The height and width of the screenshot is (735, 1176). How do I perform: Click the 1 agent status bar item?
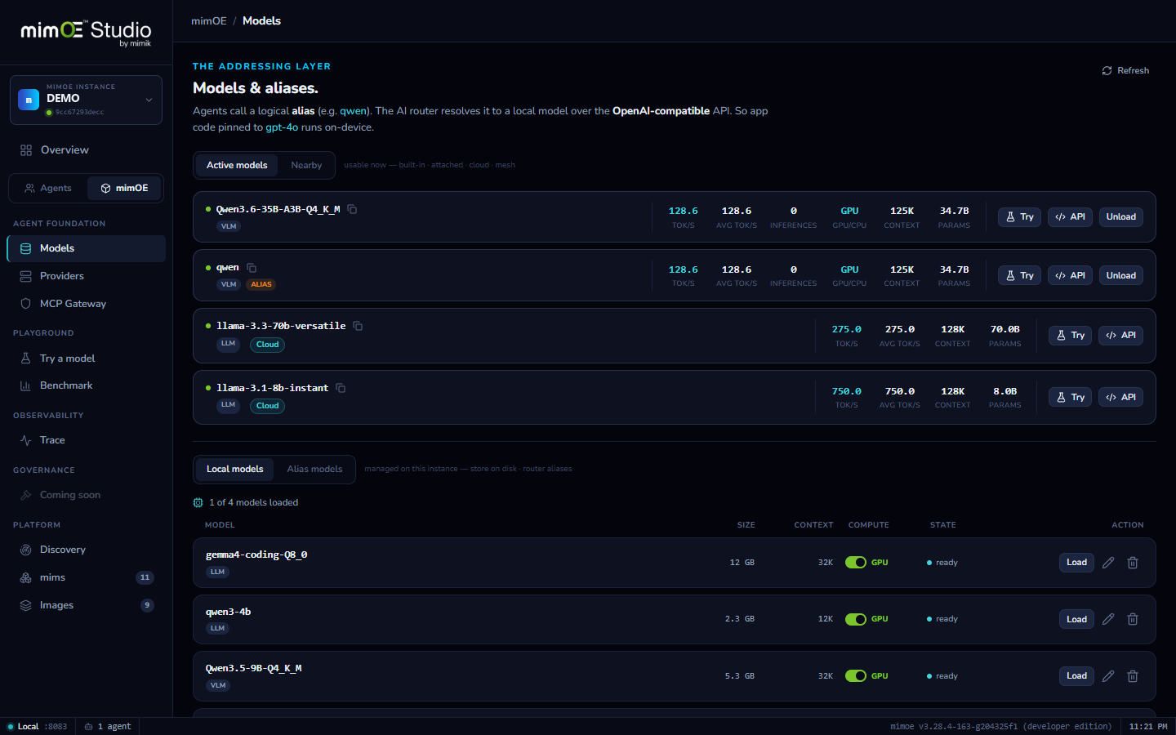click(108, 727)
